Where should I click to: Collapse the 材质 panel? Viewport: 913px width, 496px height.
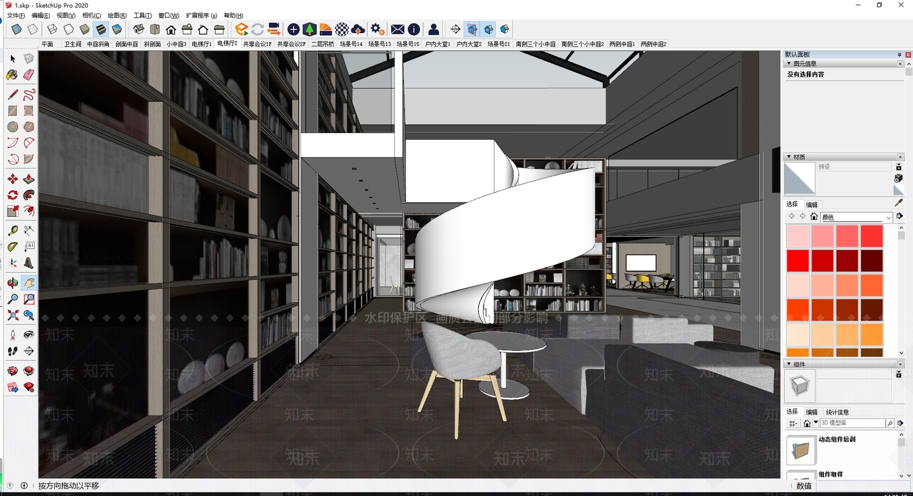tap(789, 156)
